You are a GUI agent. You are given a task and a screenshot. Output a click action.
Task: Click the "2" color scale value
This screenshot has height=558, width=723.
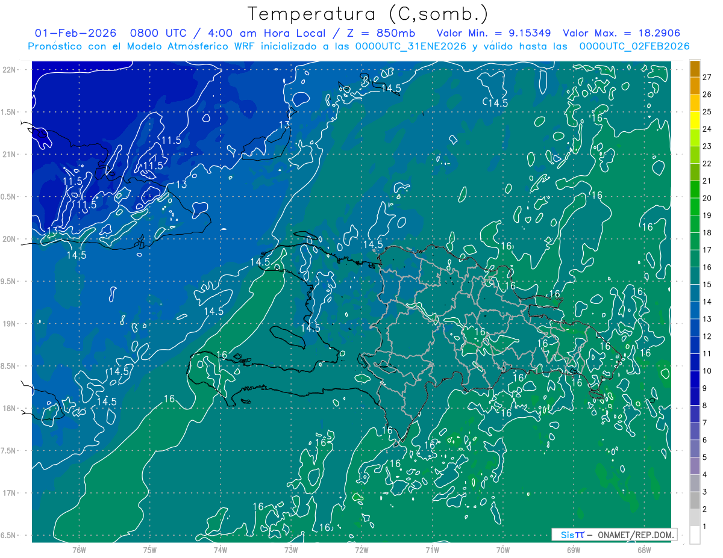click(705, 509)
